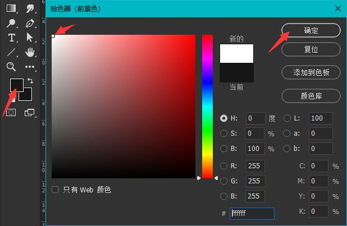Screen dimensions: 347x226
Task: Click the hue slider's left triangle handle
Action: (199, 178)
